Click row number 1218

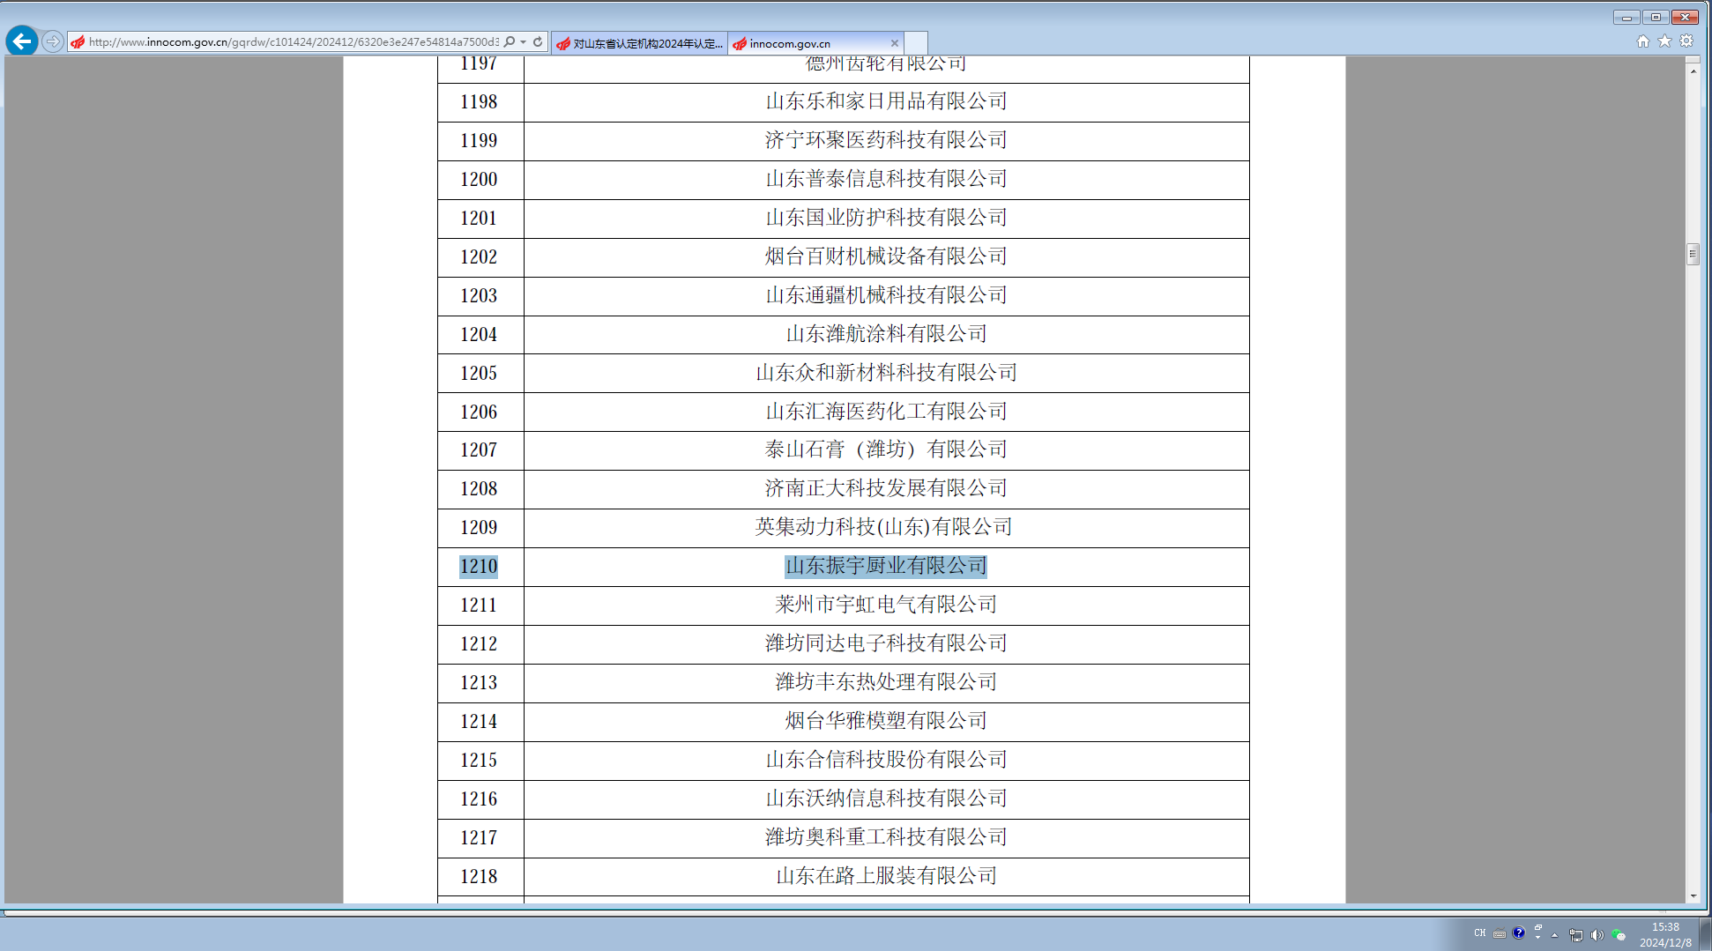479,877
